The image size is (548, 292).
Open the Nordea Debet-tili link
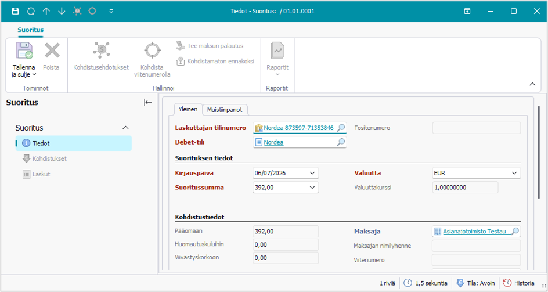pos(273,142)
